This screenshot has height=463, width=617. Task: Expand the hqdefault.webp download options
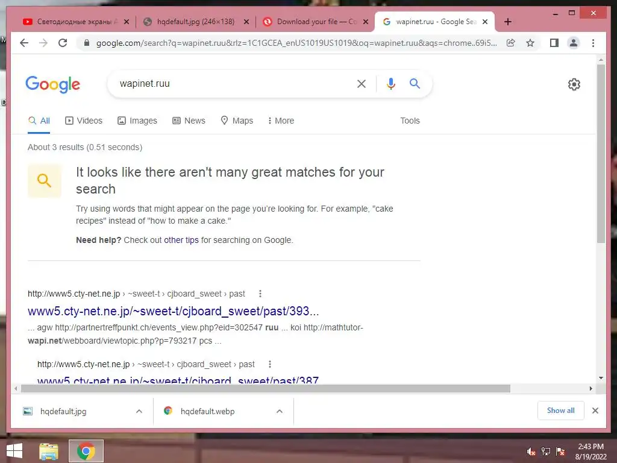click(x=280, y=411)
